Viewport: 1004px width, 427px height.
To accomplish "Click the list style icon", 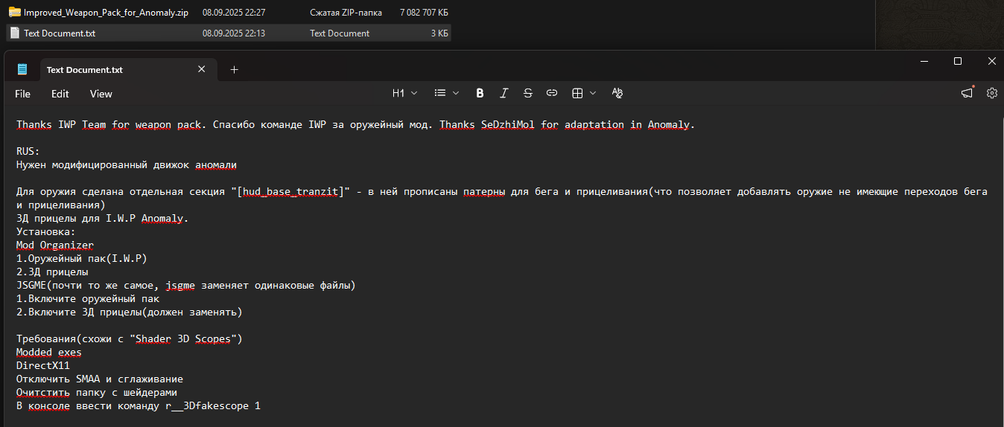I will click(439, 94).
